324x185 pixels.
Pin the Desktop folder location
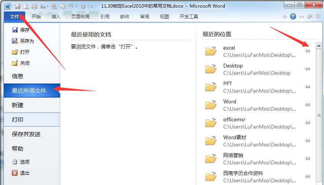(308, 69)
